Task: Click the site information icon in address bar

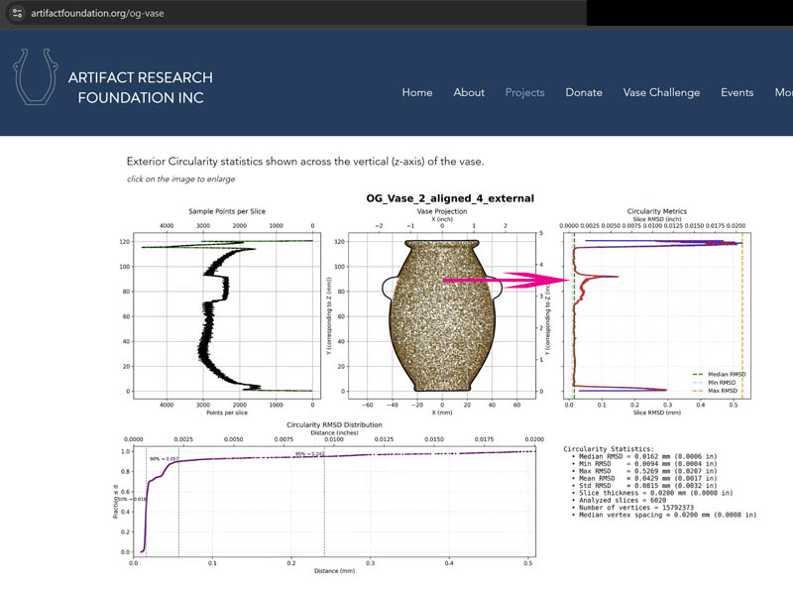Action: pos(16,12)
